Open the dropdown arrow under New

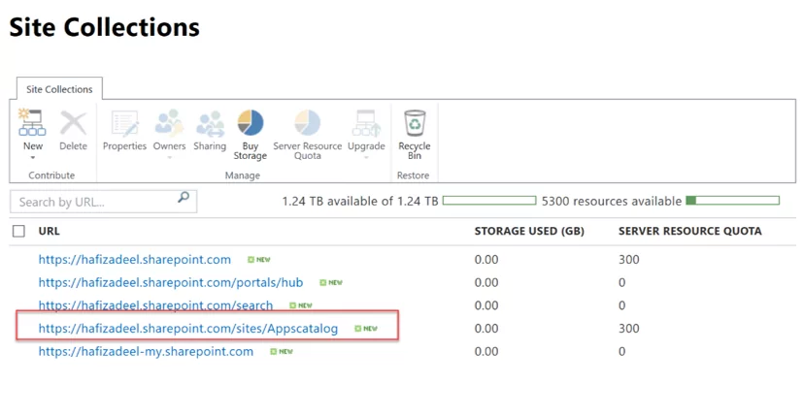click(x=33, y=158)
